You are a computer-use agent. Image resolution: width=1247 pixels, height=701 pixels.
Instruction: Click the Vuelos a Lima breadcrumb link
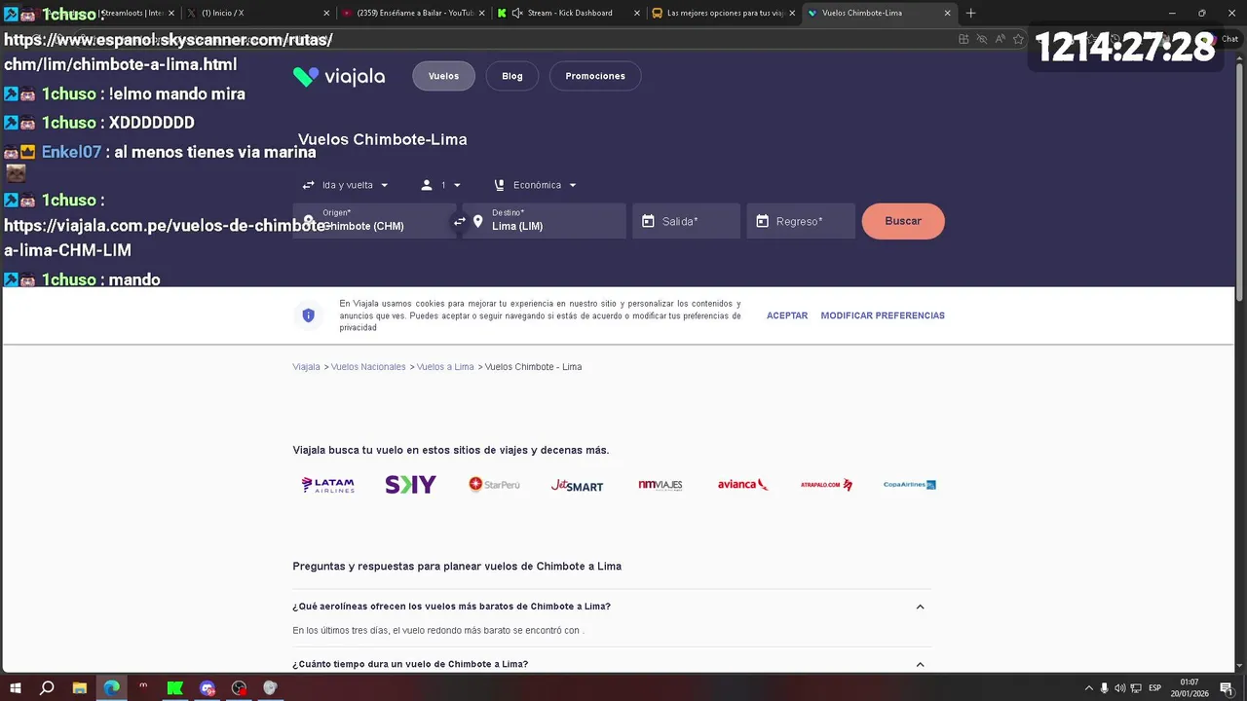(445, 367)
